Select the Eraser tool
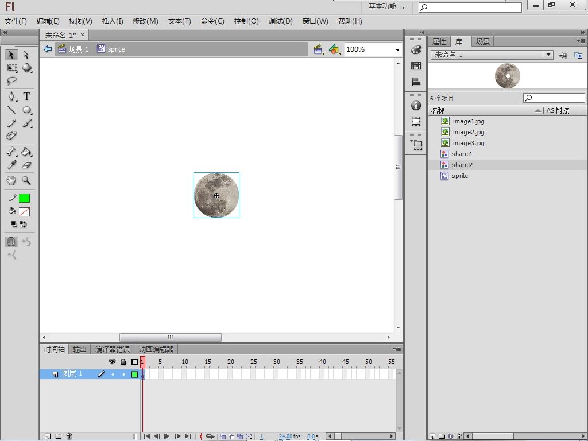The width and height of the screenshot is (588, 441). pyautogui.click(x=26, y=165)
